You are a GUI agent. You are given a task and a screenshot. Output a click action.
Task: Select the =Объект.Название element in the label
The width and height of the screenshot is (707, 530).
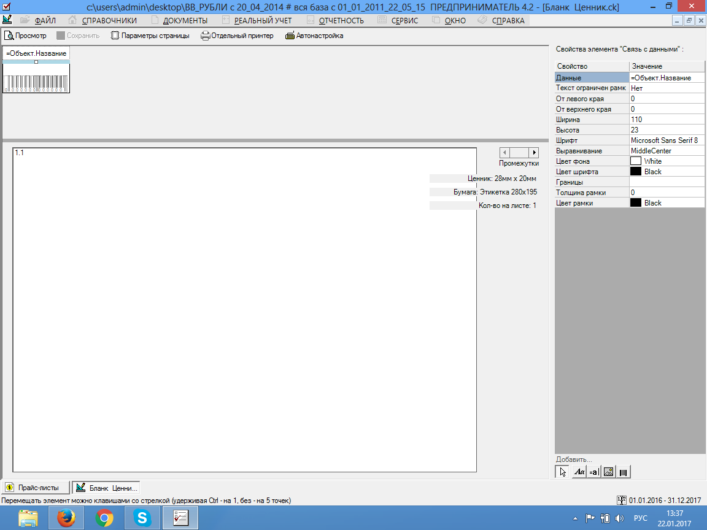point(36,53)
